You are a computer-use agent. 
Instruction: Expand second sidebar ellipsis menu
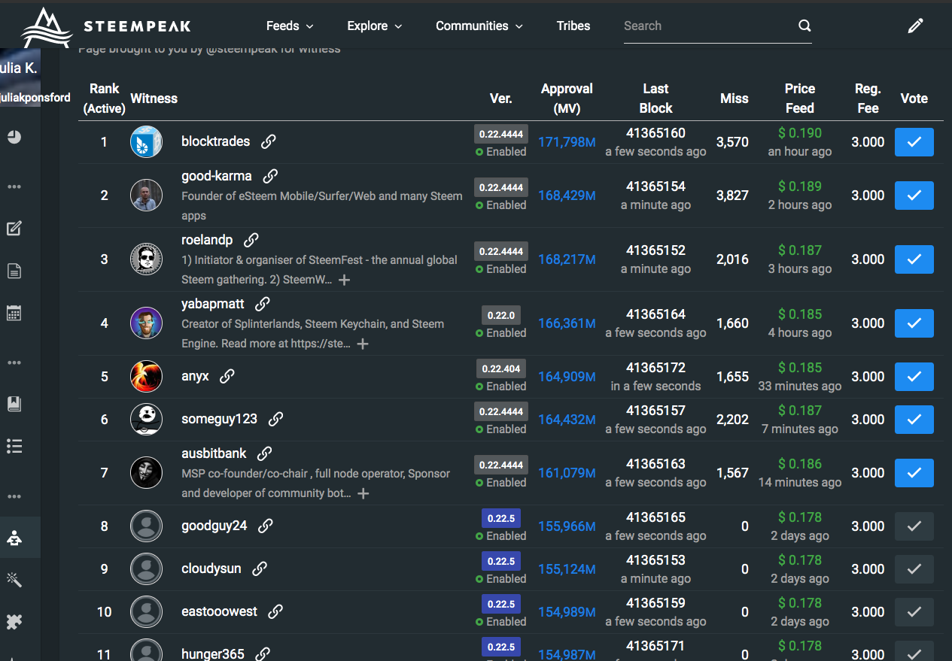pyautogui.click(x=14, y=362)
